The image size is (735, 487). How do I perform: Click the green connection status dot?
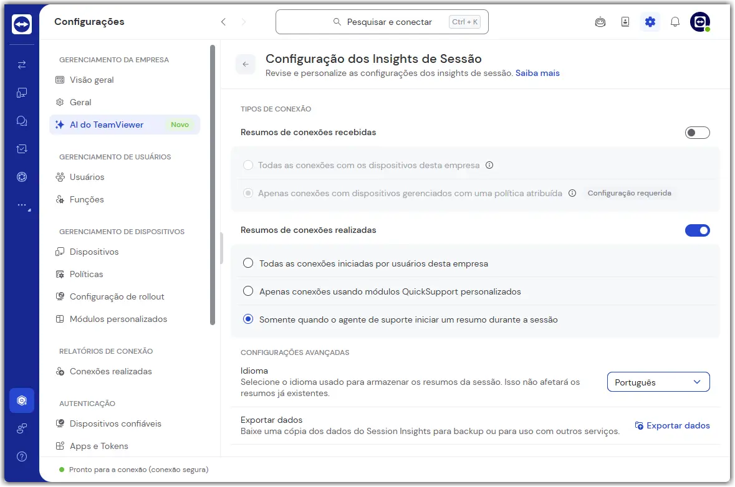(62, 470)
